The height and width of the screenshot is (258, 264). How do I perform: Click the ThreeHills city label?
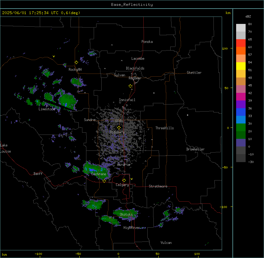coord(164,128)
